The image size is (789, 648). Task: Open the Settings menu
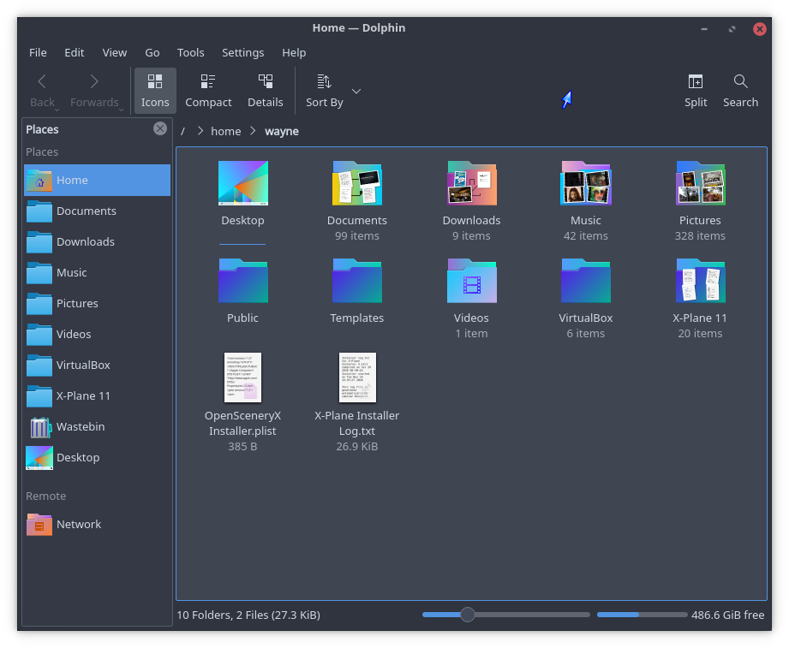[242, 52]
